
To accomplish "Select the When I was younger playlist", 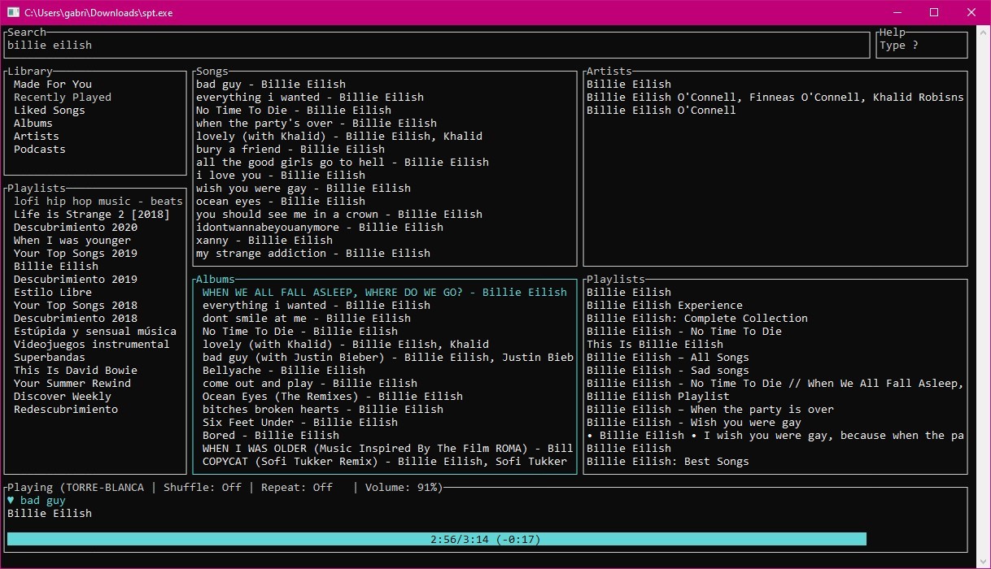I will [72, 241].
